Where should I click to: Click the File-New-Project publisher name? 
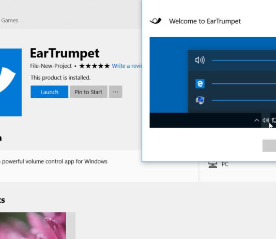[51, 66]
